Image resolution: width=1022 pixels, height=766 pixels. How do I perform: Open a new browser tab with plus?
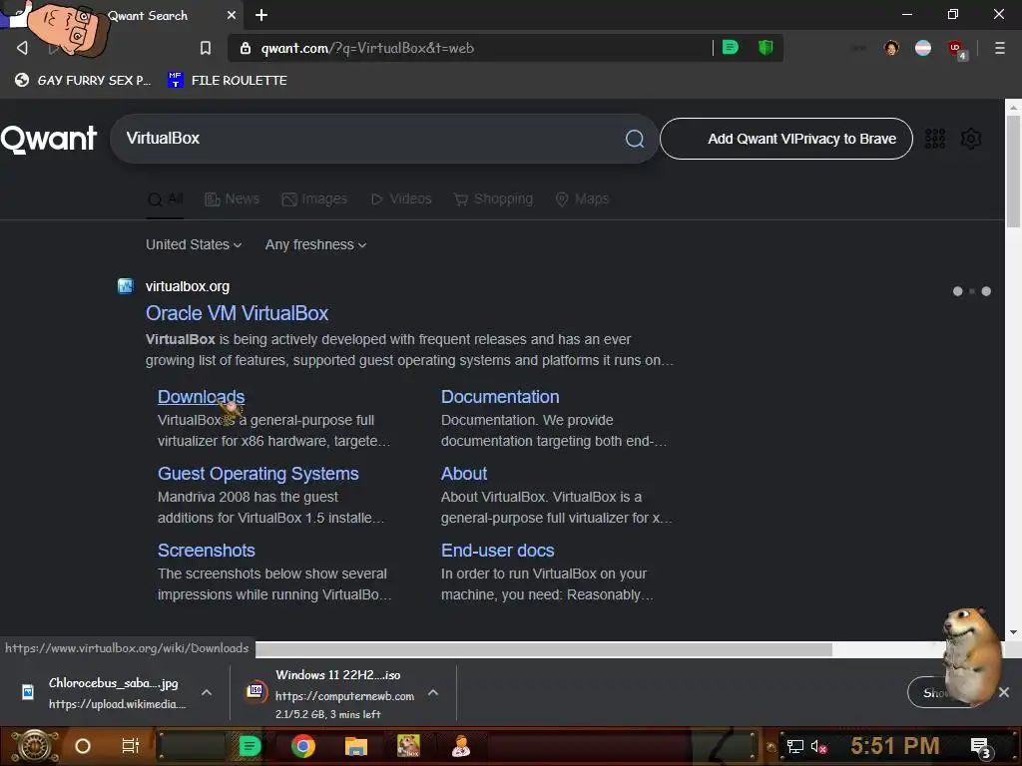pyautogui.click(x=261, y=15)
